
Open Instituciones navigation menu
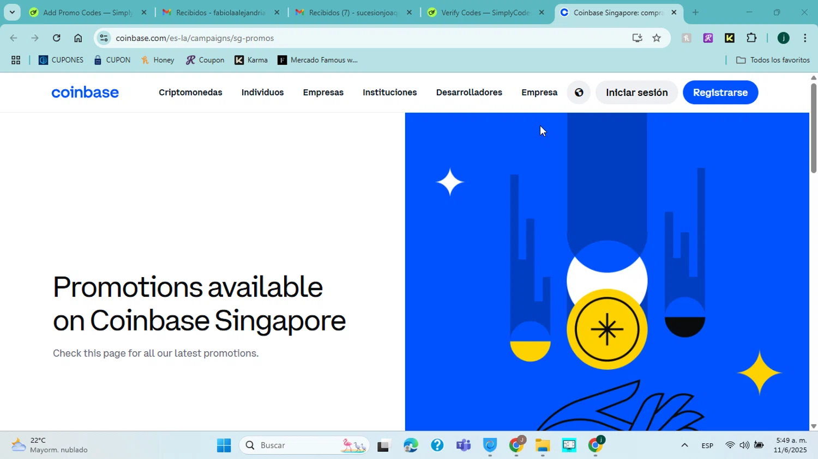[x=389, y=93]
